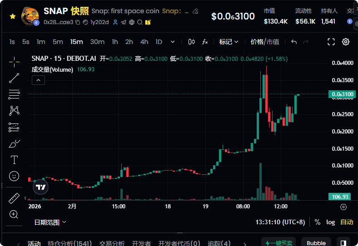Toggle percent scale mode
Viewport: 358px width, 246px height.
coord(318,222)
